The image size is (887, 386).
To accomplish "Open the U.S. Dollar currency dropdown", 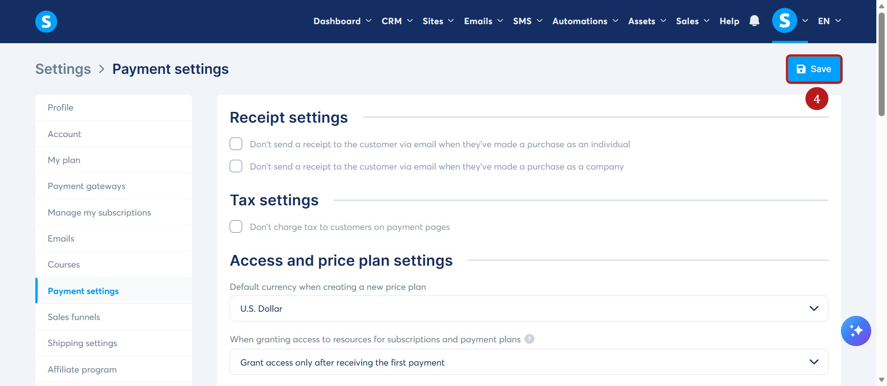I will coord(529,308).
